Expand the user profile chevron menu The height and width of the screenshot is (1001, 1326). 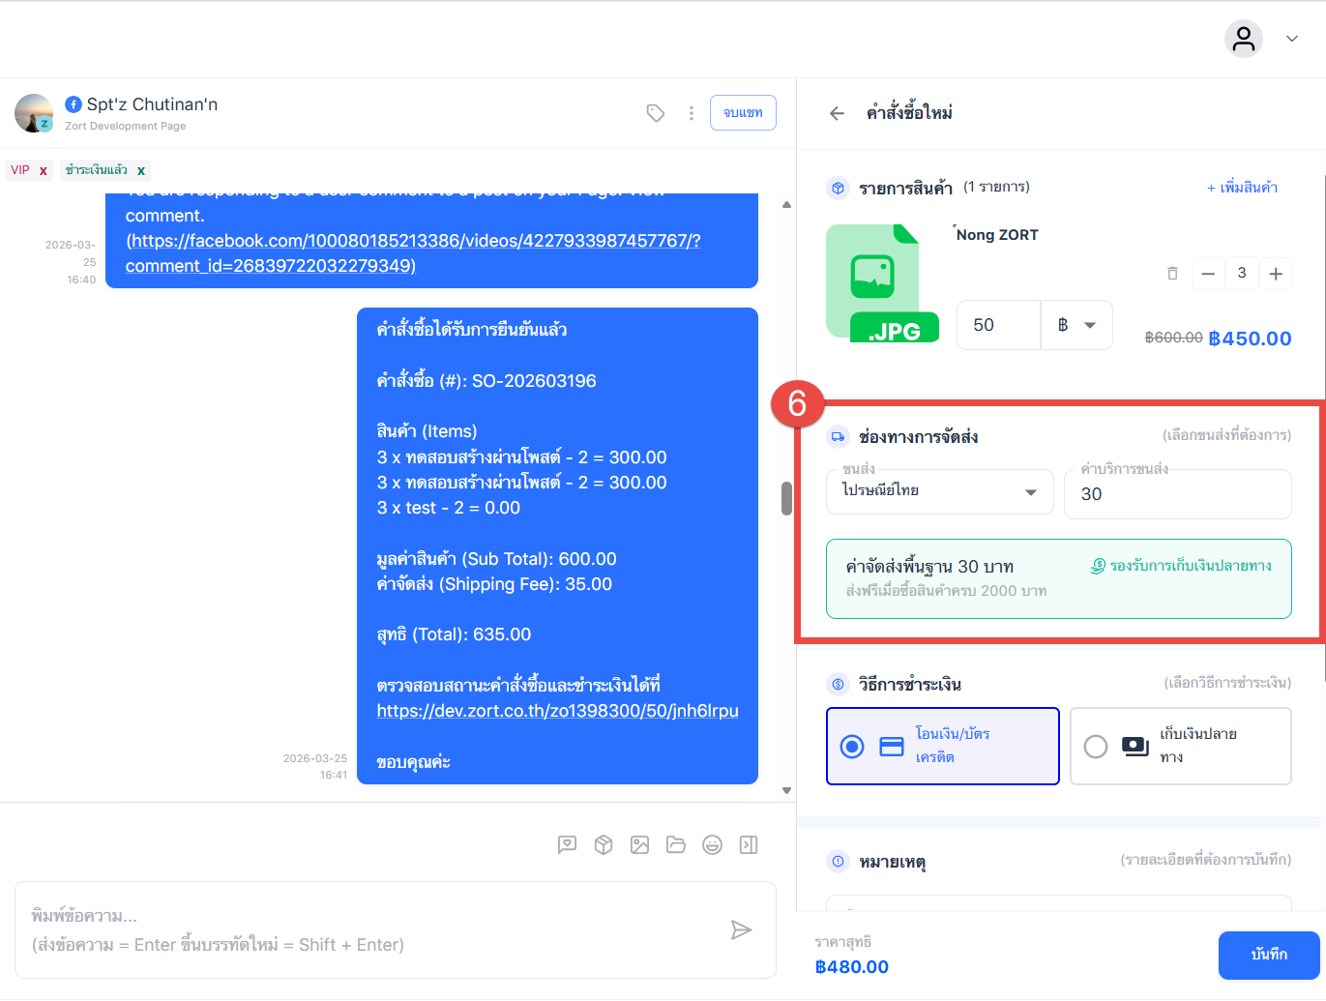coord(1291,39)
